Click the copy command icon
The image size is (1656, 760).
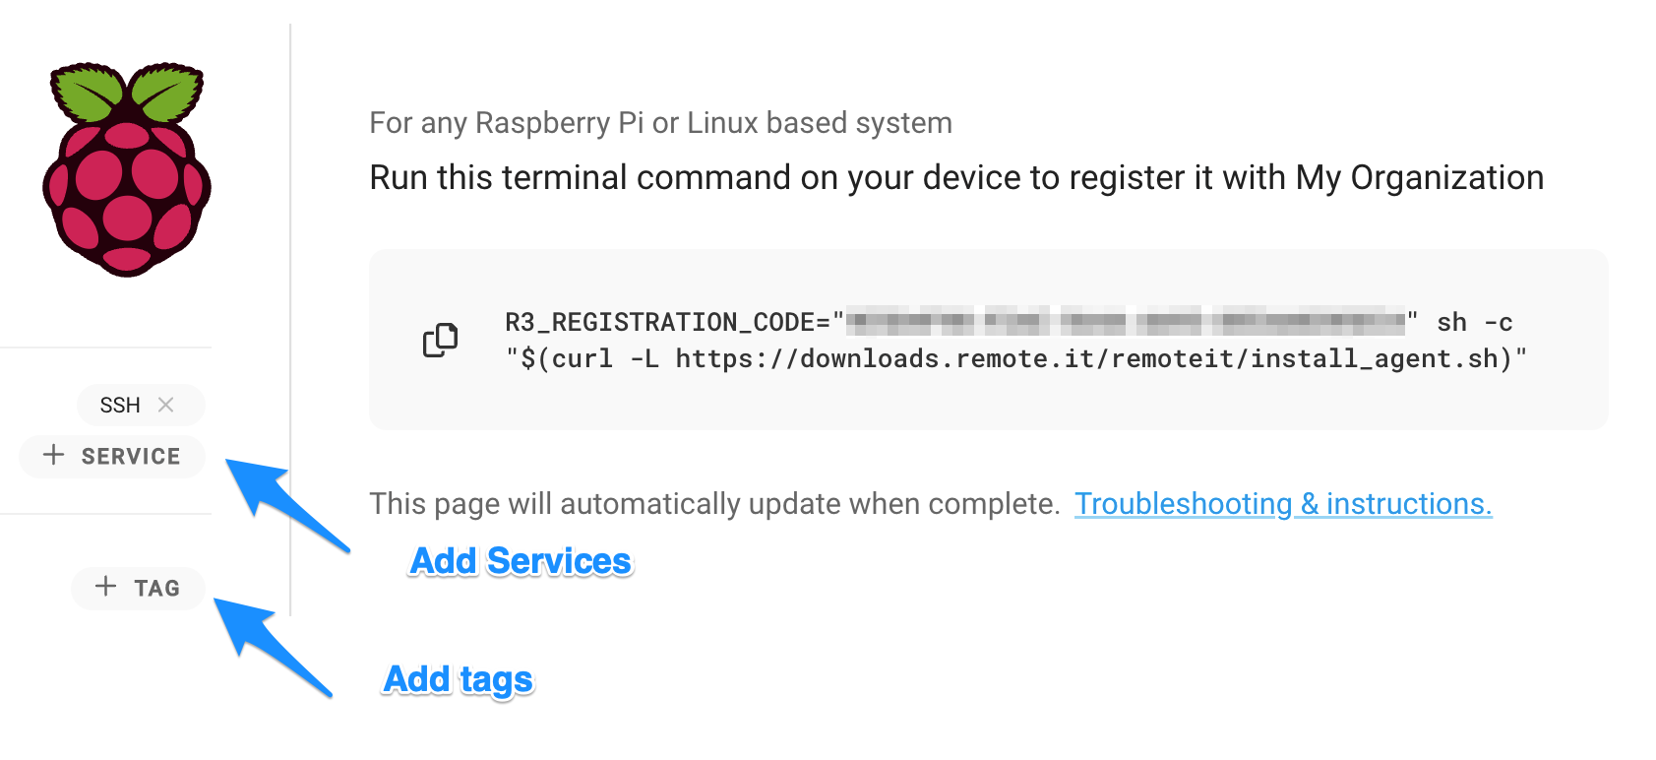point(440,340)
